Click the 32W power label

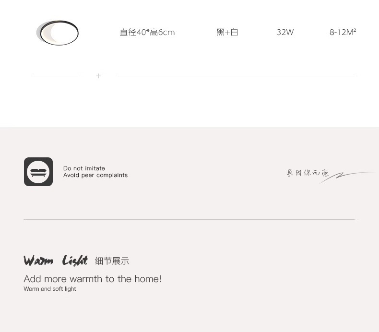285,32
